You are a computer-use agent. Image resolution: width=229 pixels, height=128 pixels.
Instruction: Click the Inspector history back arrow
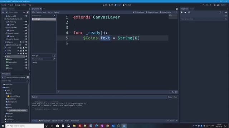[x=220, y=12]
